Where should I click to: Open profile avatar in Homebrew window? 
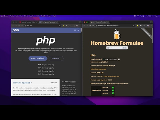pos(148,26)
